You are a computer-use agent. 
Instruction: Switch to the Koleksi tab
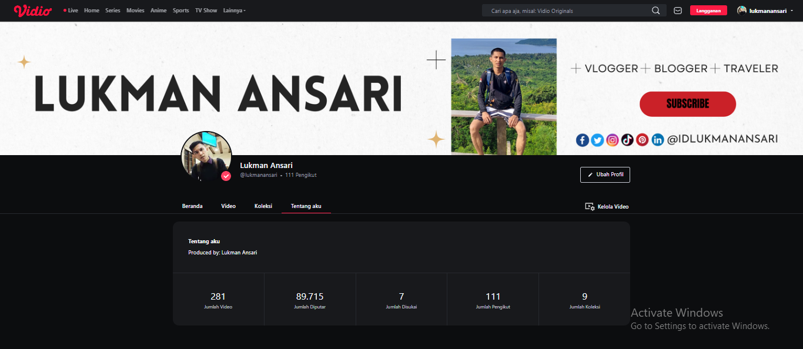[x=263, y=206]
